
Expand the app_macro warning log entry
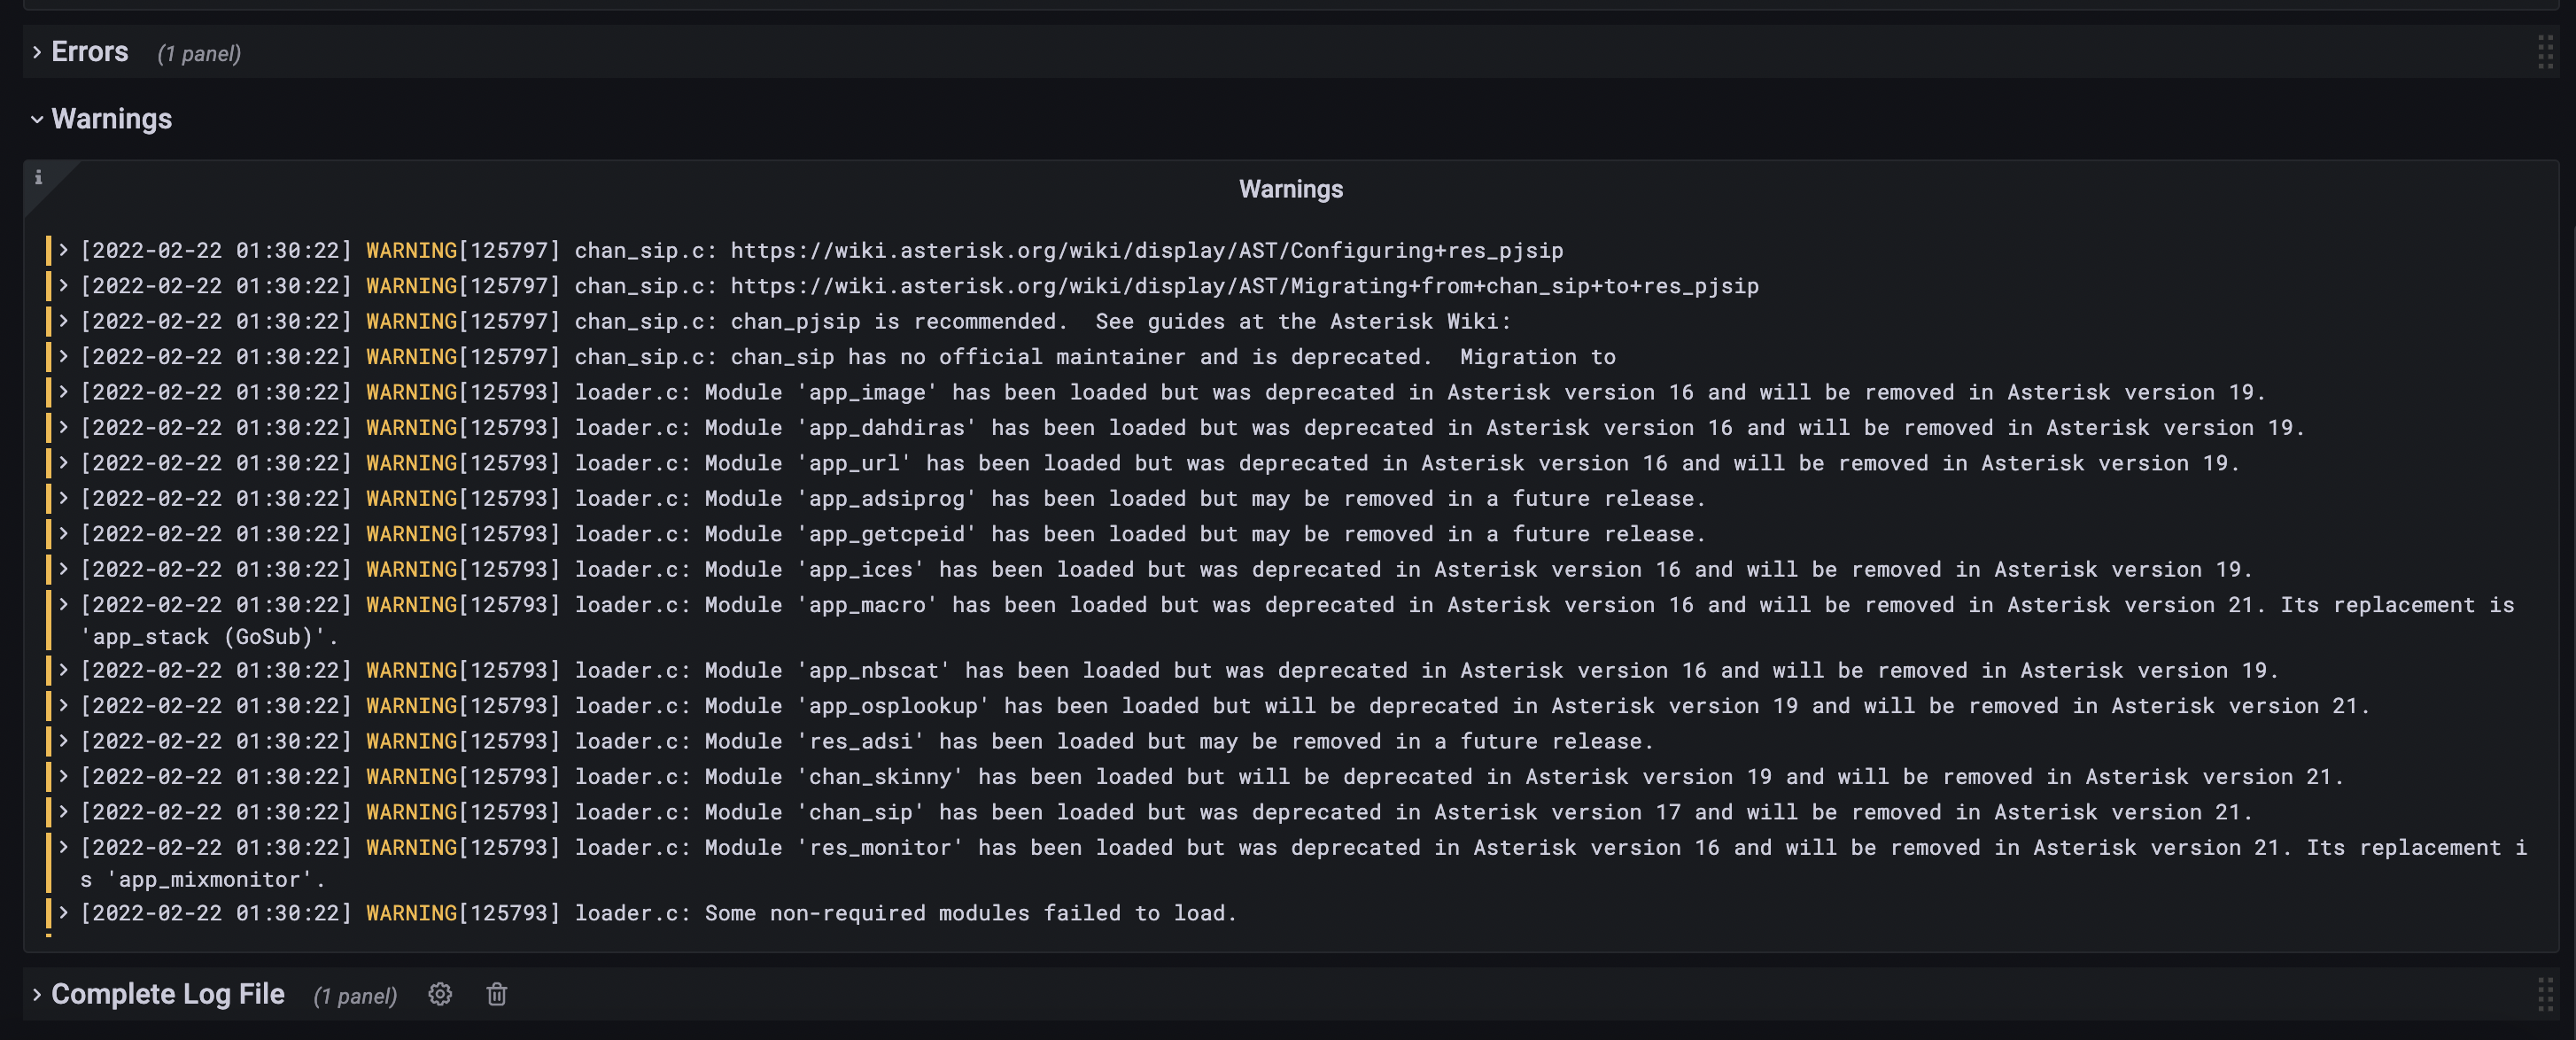(x=63, y=604)
